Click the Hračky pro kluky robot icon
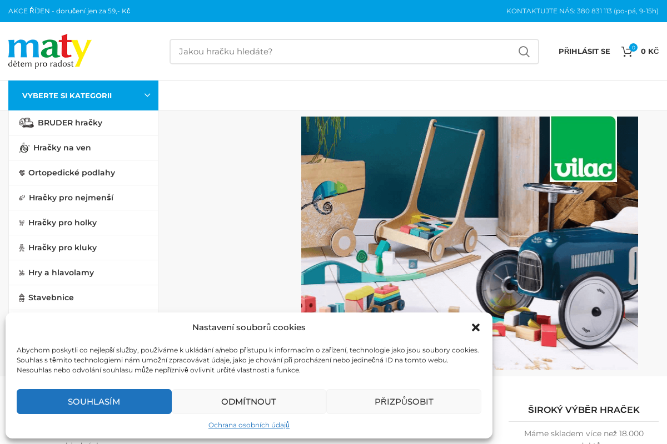Image resolution: width=667 pixels, height=444 pixels. point(22,248)
